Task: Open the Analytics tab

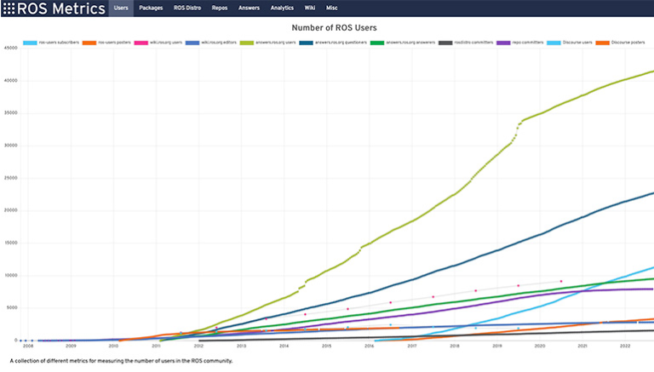Action: [282, 8]
